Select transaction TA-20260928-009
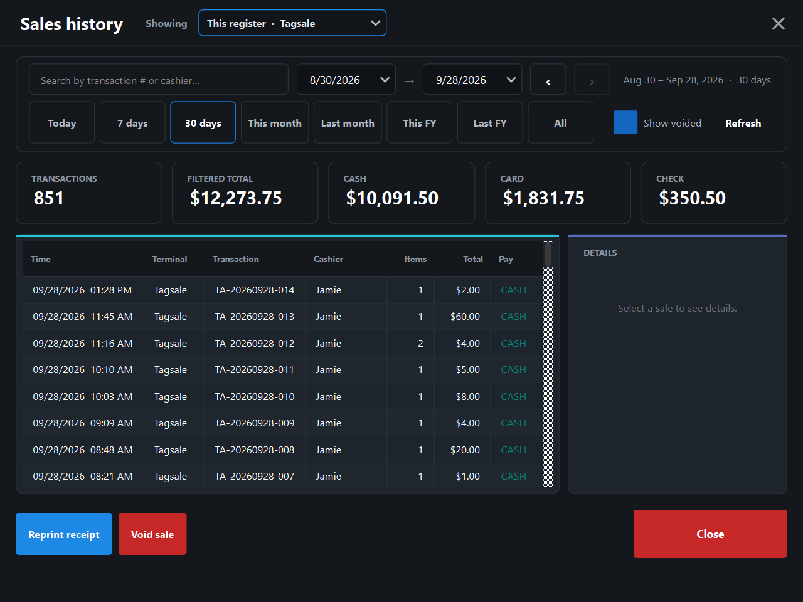This screenshot has width=803, height=602. pyautogui.click(x=282, y=423)
